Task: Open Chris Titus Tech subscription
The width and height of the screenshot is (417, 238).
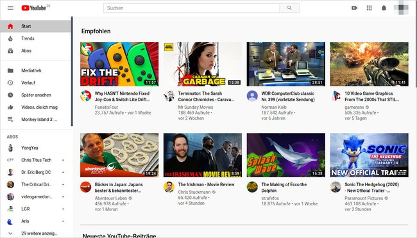Action: 36,160
